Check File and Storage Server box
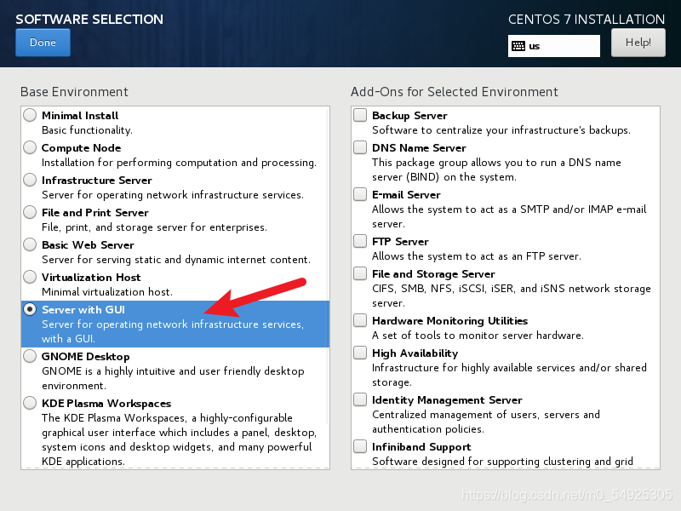Screen dimensions: 681x511 coord(360,273)
